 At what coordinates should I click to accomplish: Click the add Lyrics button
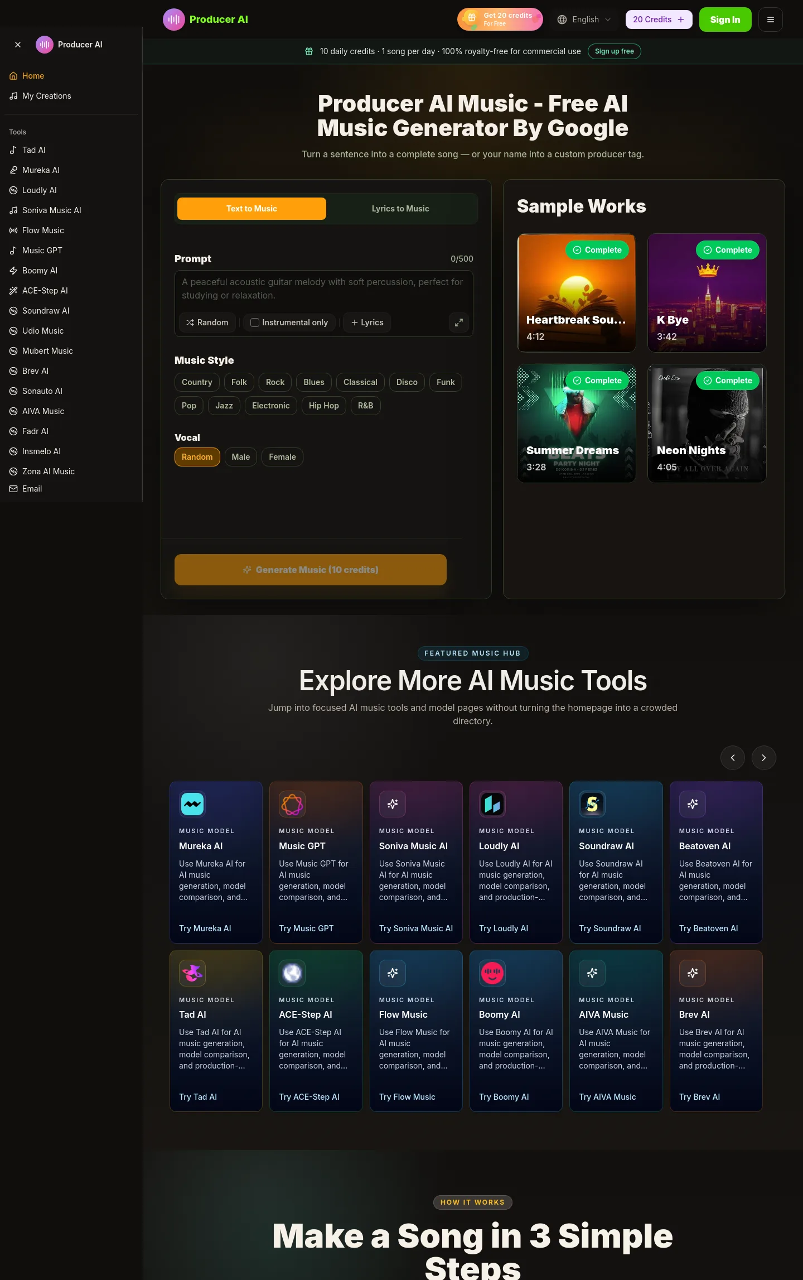coord(367,323)
